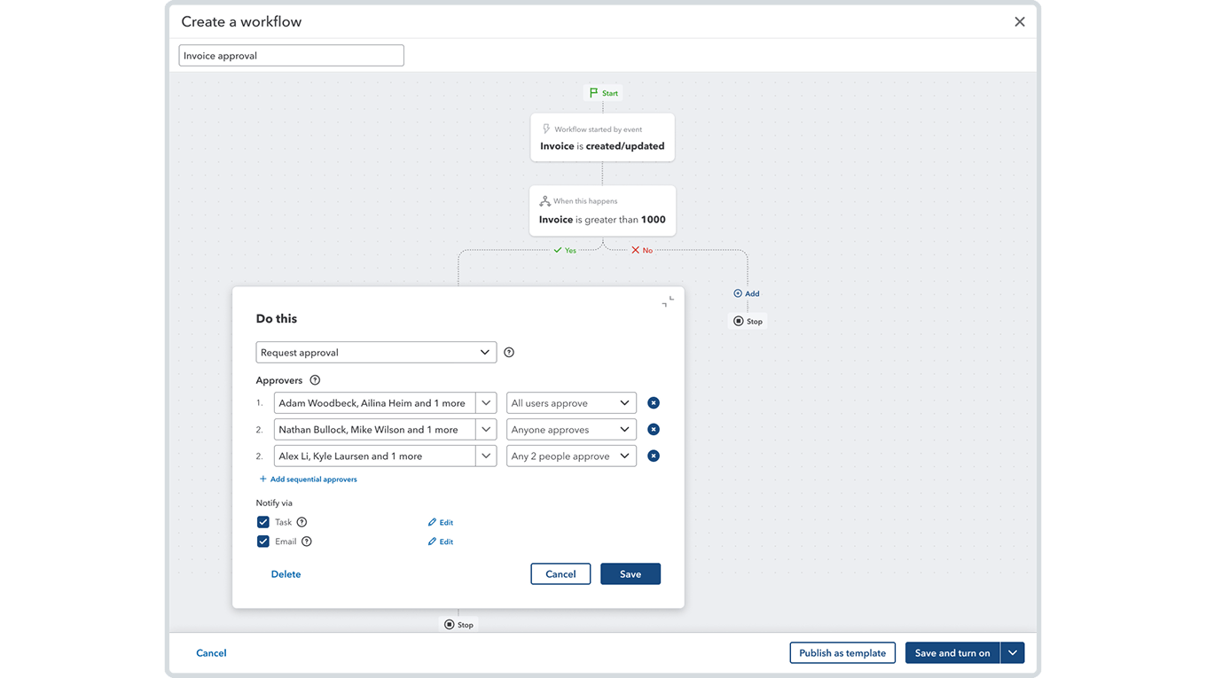Screen dimensions: 1206x678
Task: Click help icon next to Request approval
Action: pos(509,353)
